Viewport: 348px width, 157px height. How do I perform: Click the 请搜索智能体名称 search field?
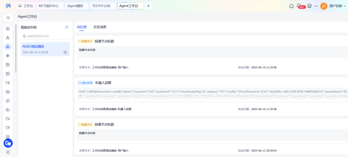47,36
